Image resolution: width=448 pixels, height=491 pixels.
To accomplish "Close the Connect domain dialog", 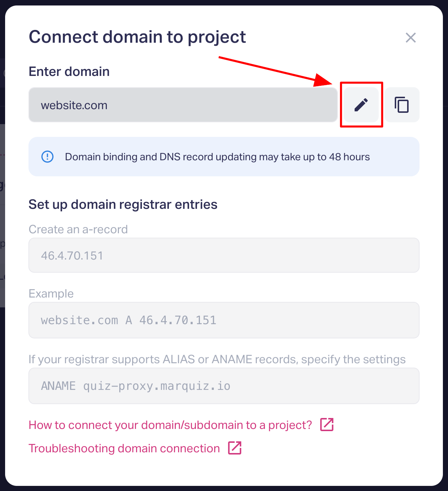I will click(411, 38).
